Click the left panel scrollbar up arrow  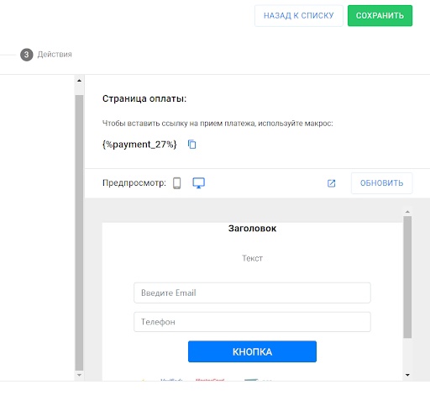79,81
